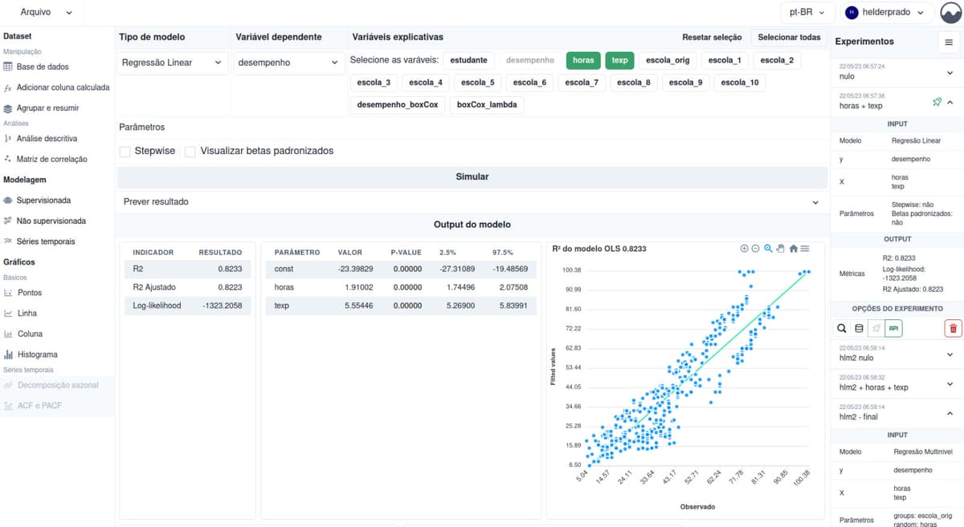
Task: Reset chart zoom with home icon
Action: (x=793, y=249)
